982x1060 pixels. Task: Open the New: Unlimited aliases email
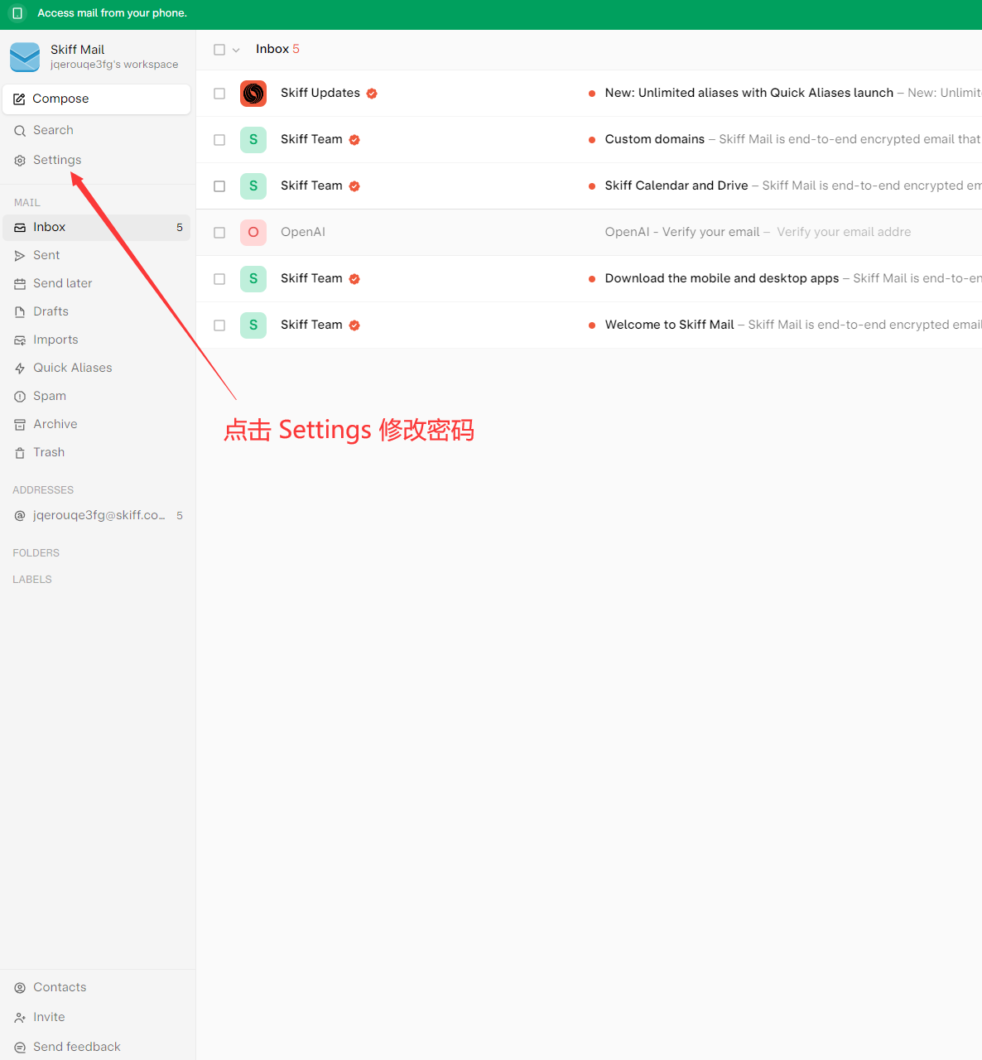[590, 94]
